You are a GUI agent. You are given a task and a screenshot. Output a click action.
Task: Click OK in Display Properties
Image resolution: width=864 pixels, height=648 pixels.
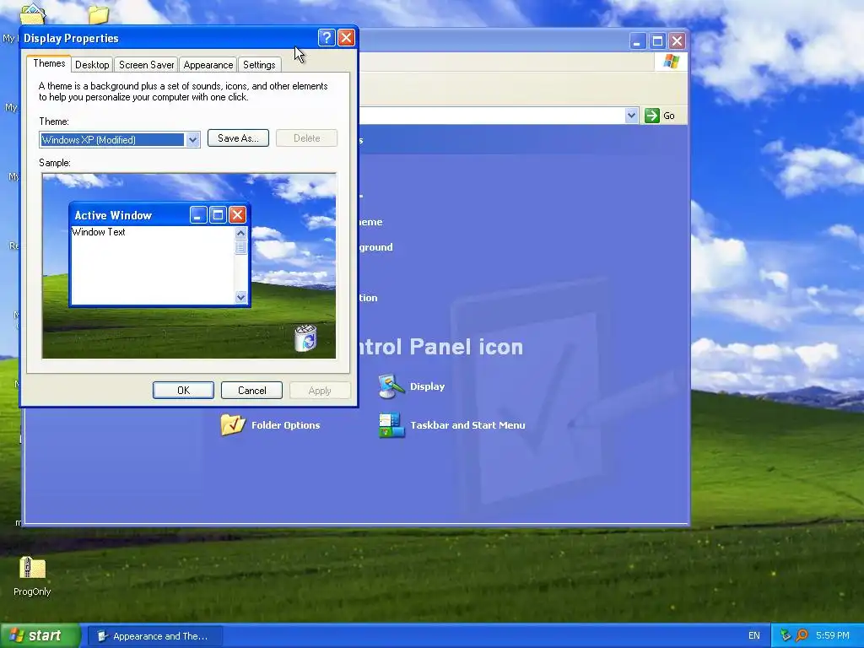pos(183,390)
